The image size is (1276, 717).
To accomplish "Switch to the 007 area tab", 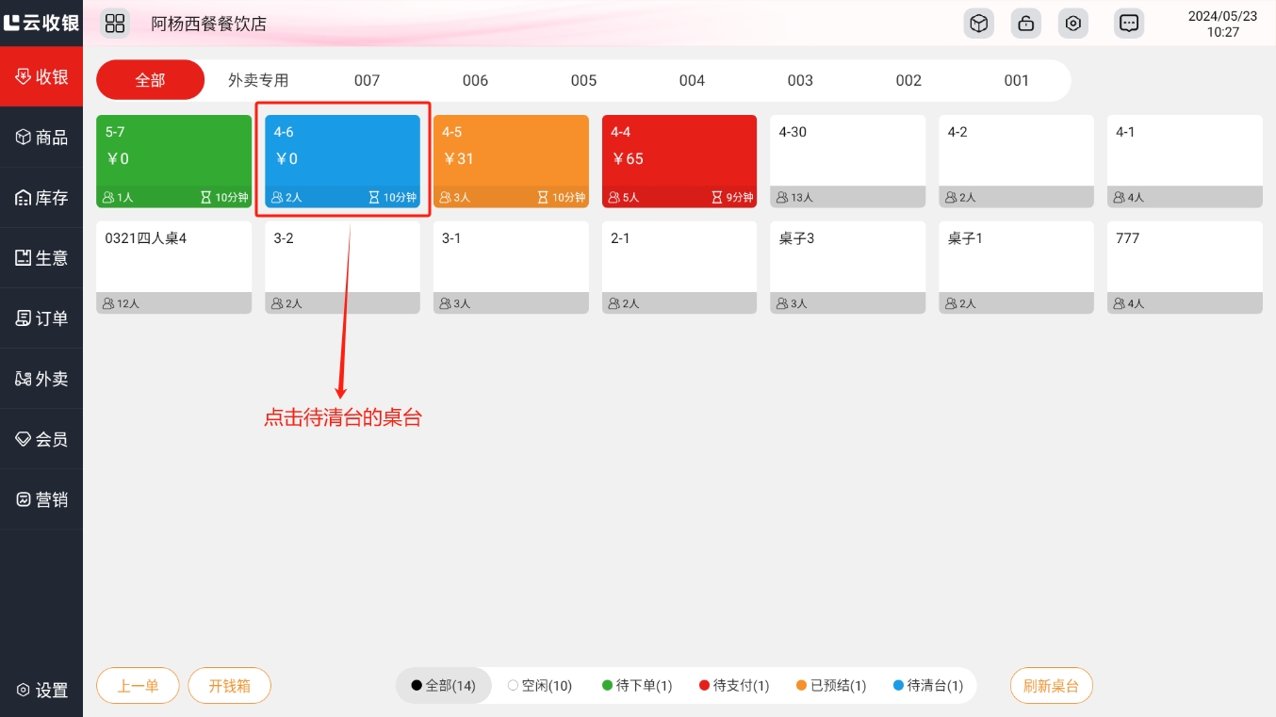I will (x=367, y=81).
